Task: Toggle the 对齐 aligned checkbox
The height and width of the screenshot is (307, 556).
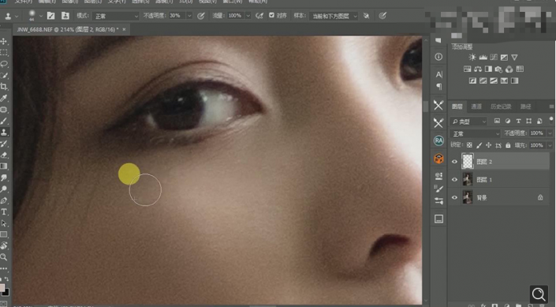Action: 271,15
